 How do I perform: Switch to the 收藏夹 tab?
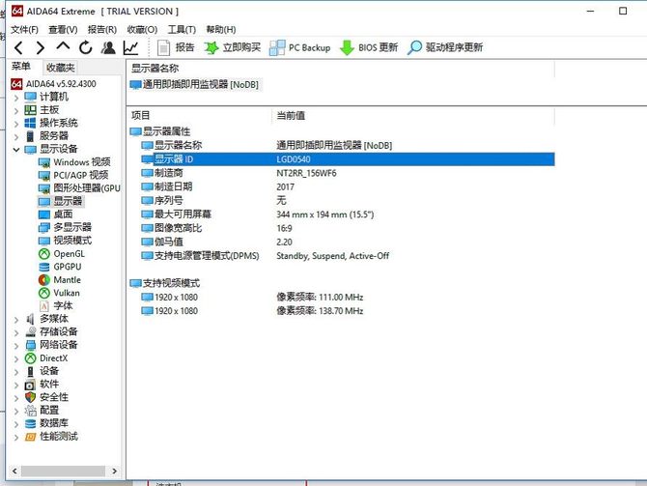click(60, 68)
